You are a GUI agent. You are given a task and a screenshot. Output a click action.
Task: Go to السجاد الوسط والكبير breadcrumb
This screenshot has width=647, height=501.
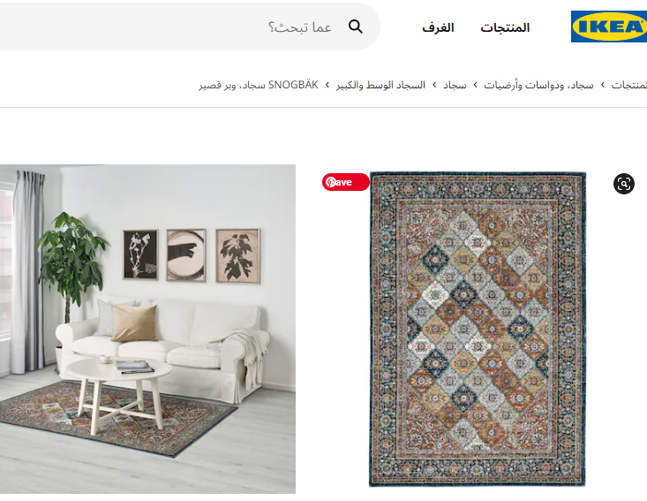(x=380, y=85)
